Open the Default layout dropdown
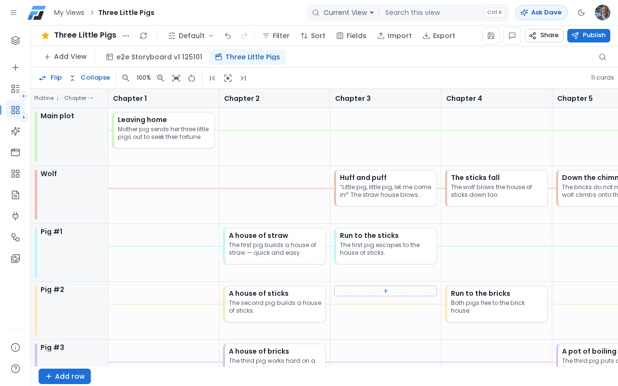The image size is (618, 386). pyautogui.click(x=191, y=36)
